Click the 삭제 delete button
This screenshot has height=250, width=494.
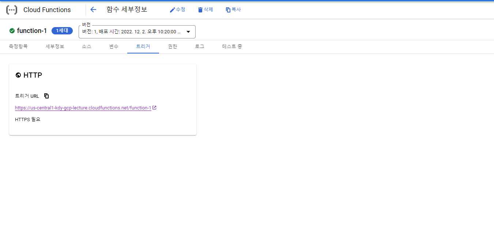(205, 10)
